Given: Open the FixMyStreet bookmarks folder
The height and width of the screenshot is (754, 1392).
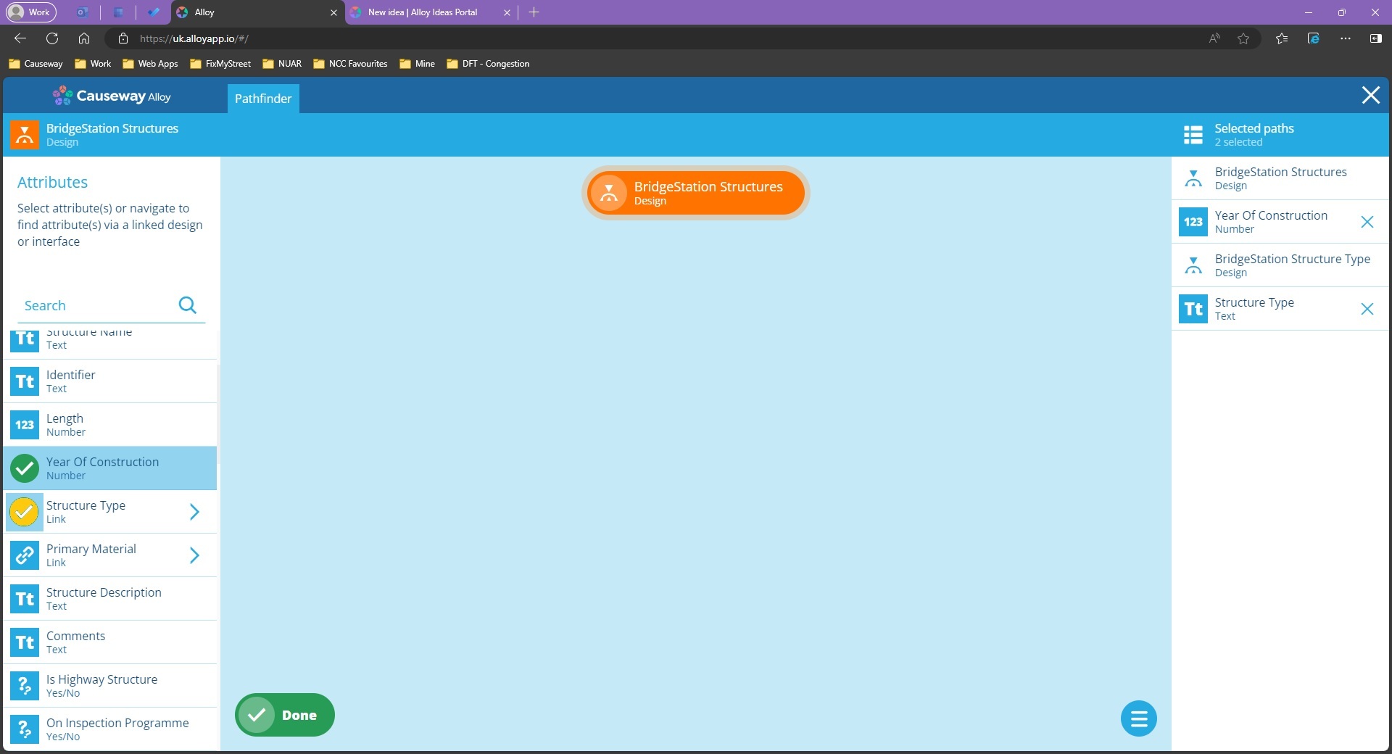Looking at the screenshot, I should pyautogui.click(x=220, y=64).
